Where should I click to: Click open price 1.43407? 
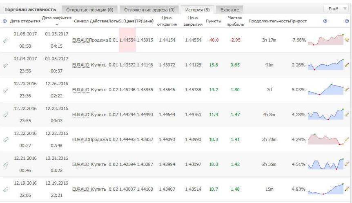pos(167,189)
